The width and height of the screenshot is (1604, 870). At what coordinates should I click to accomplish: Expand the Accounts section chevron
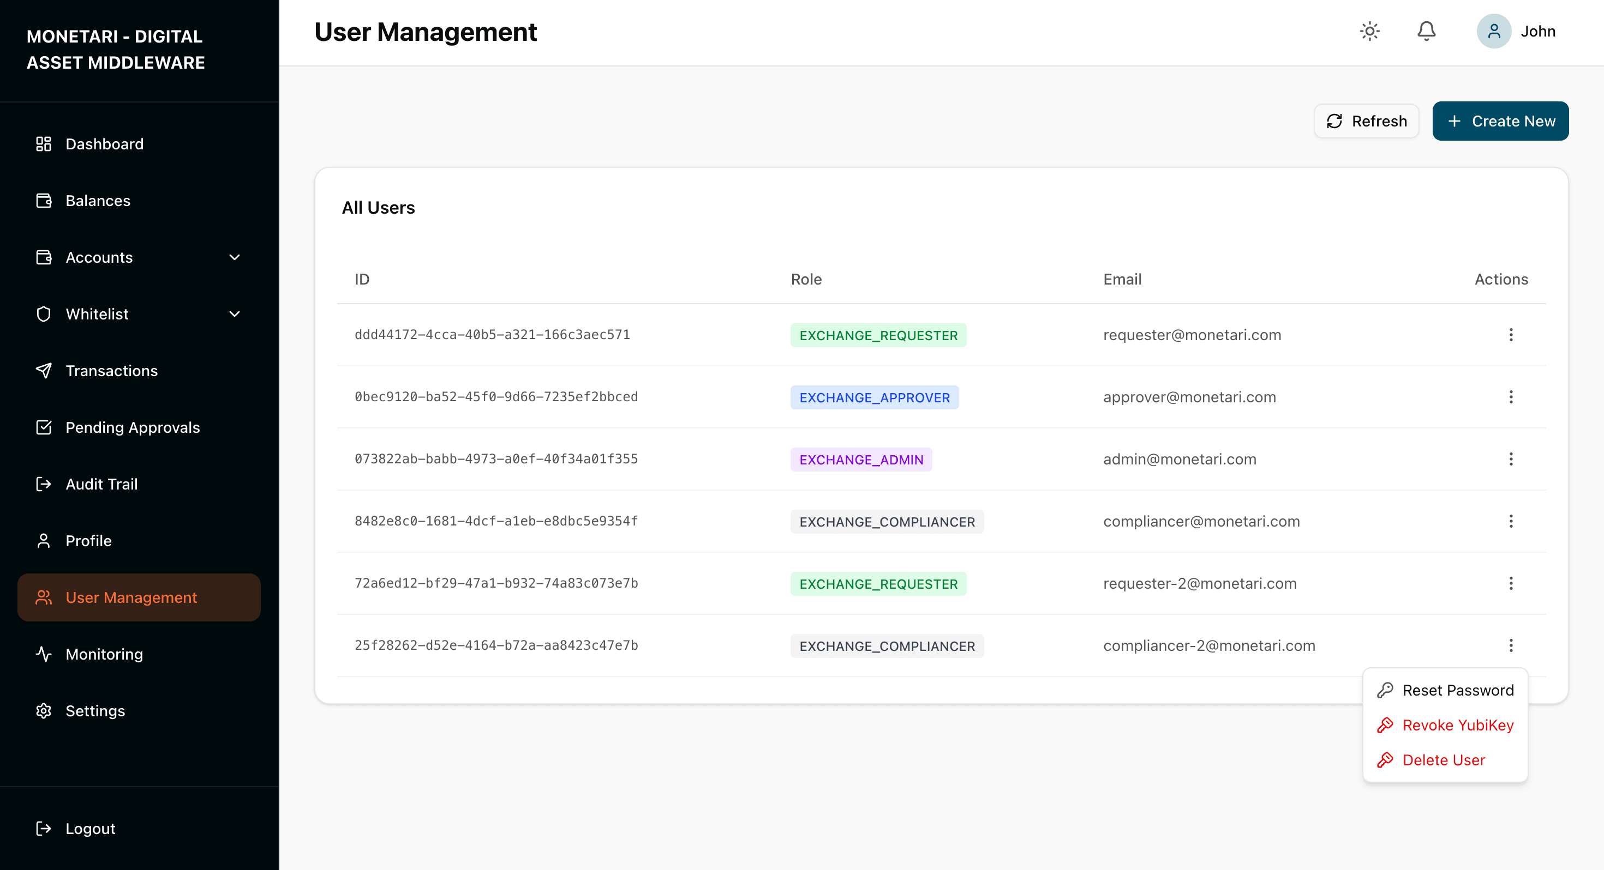pos(234,257)
